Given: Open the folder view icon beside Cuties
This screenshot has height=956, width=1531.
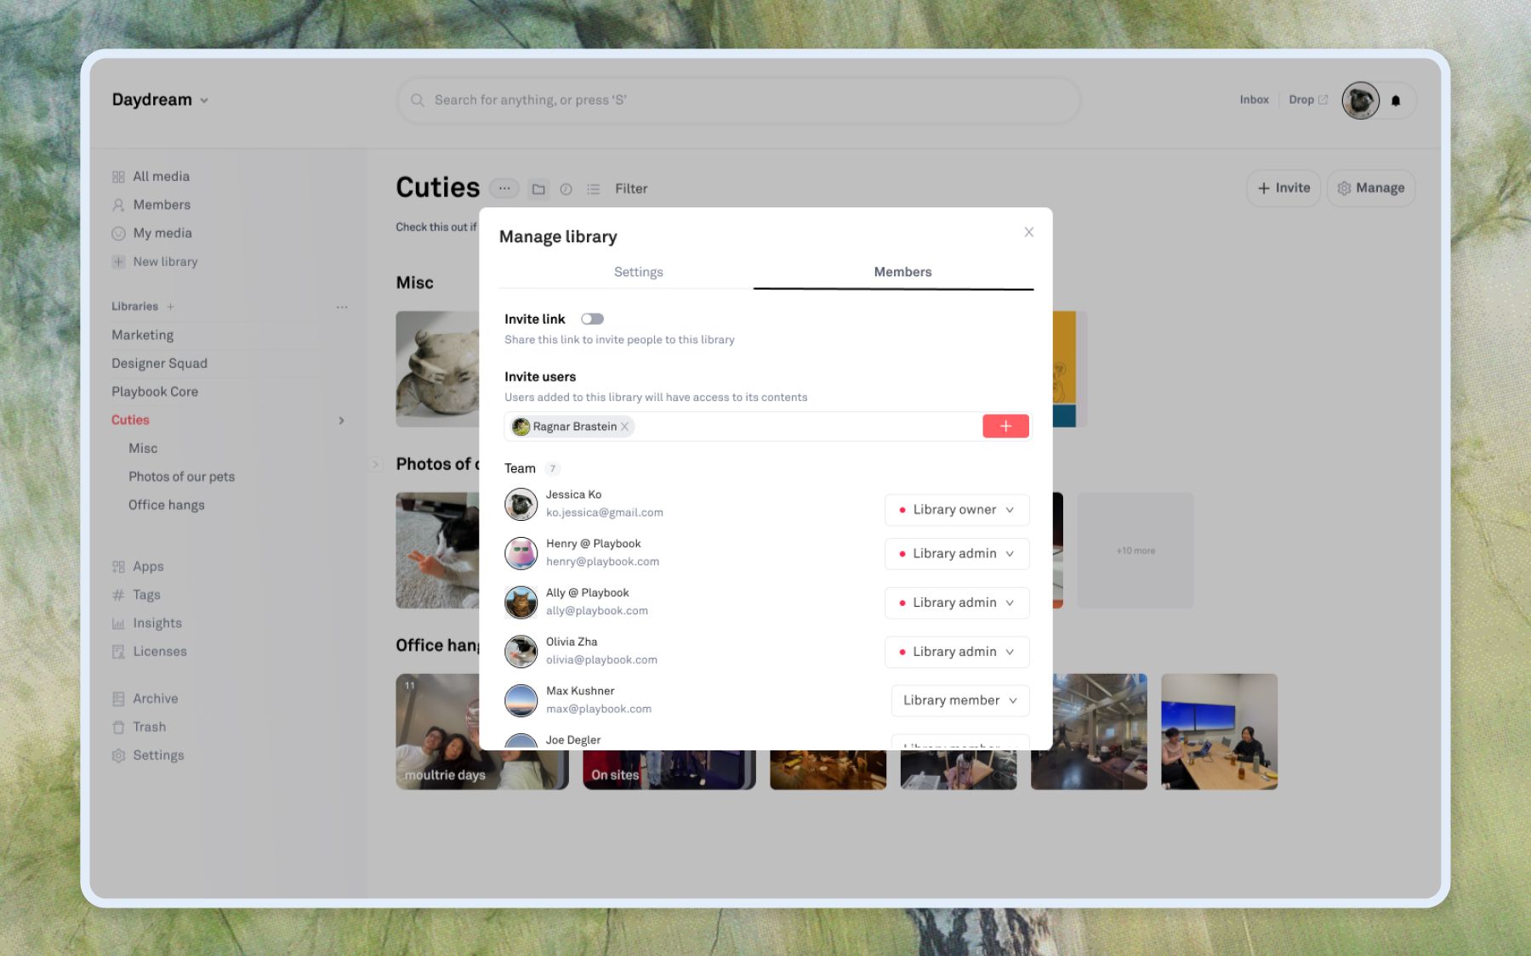Looking at the screenshot, I should coord(538,189).
